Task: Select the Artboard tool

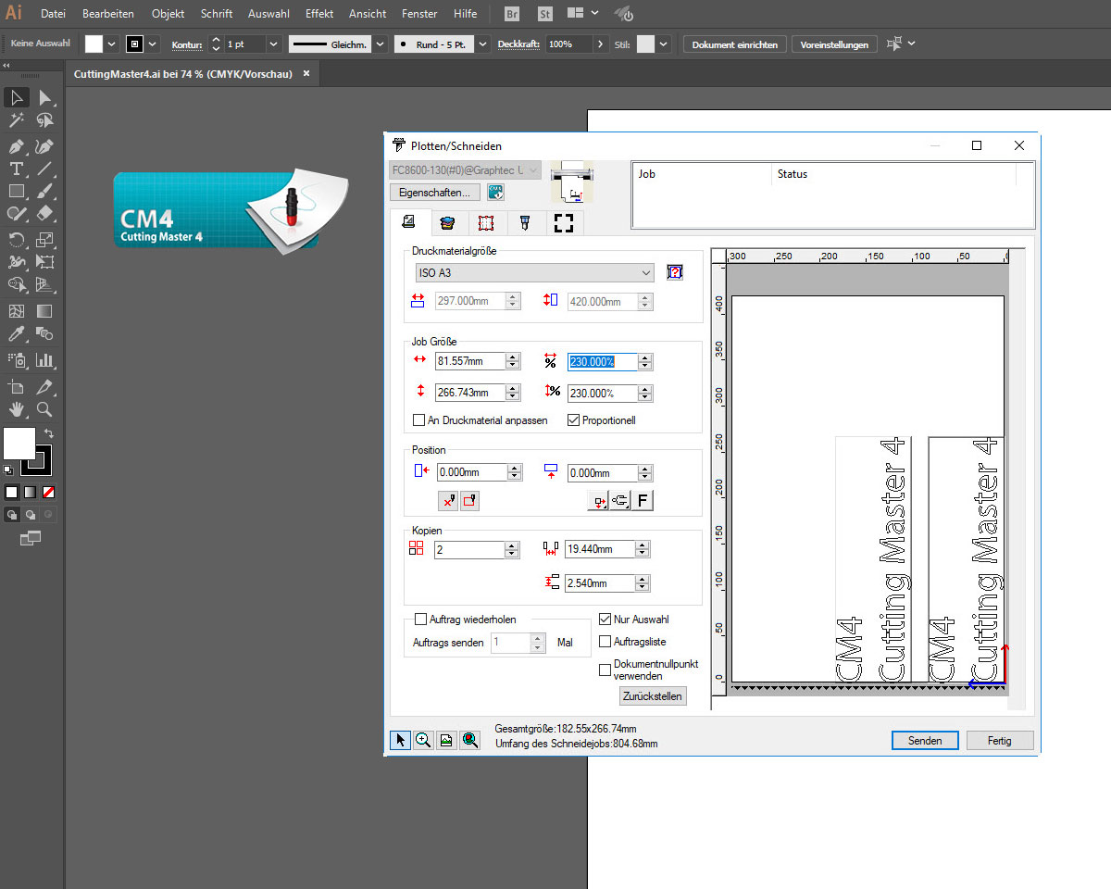Action: pos(17,387)
